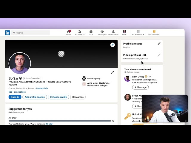
Task: Click the webcam overlay video
Action: [165, 109]
